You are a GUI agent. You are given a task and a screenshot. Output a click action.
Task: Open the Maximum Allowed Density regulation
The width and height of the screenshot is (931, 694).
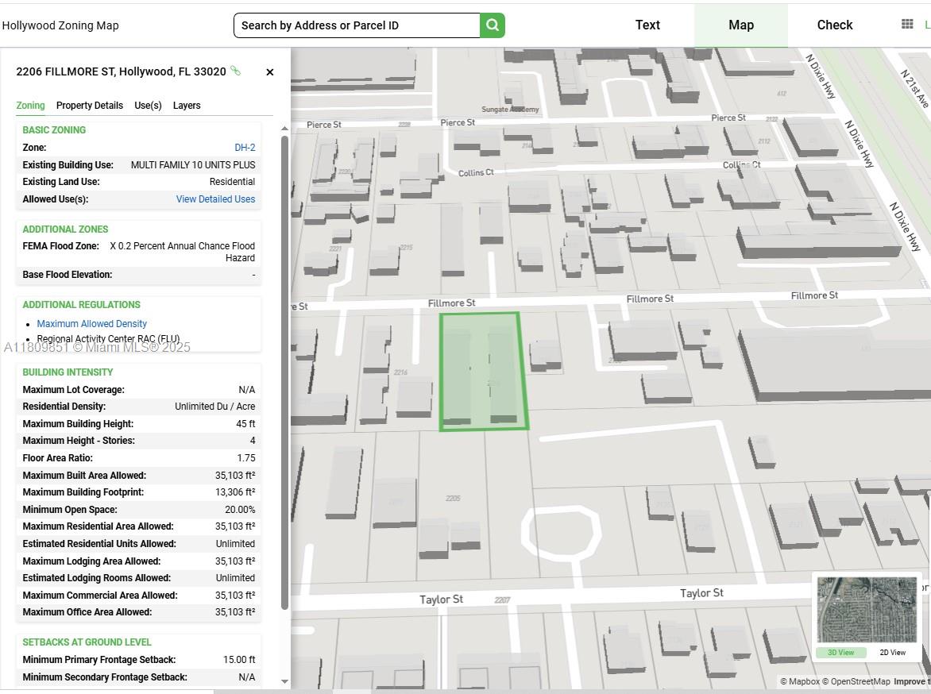tap(91, 323)
